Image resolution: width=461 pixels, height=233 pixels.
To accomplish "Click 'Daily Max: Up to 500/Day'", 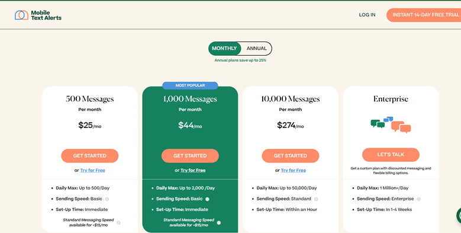I will tap(83, 188).
